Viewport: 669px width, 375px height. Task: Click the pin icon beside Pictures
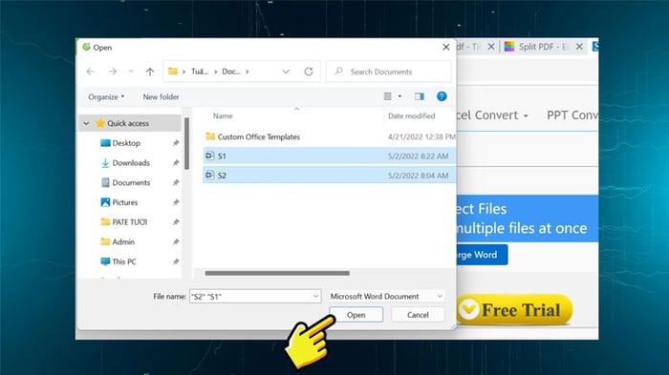pos(175,202)
